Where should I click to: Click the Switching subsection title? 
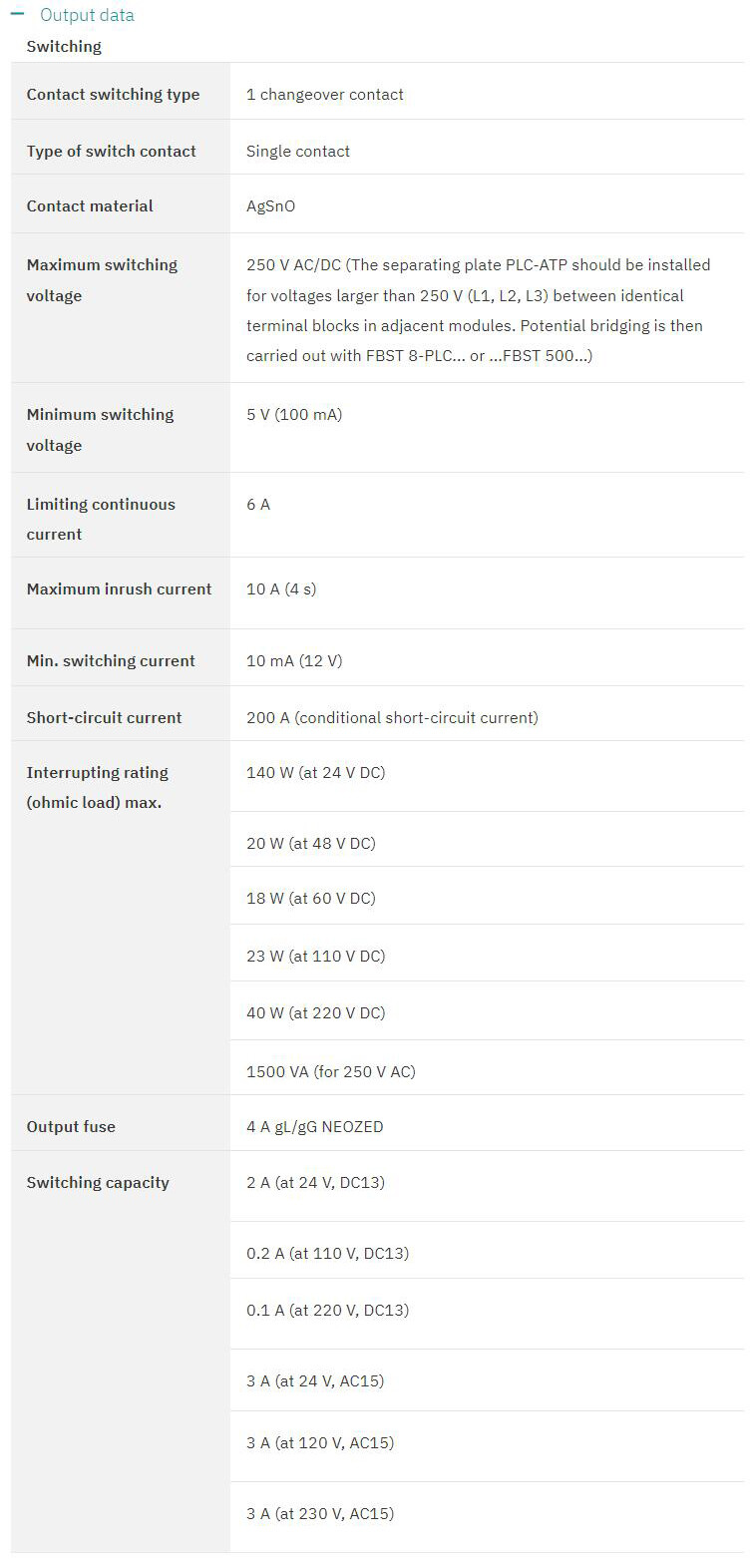(x=64, y=46)
